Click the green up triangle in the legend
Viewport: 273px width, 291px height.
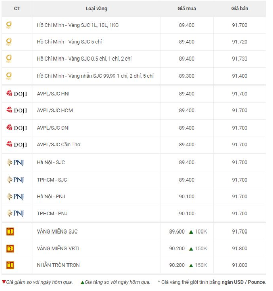(82, 282)
